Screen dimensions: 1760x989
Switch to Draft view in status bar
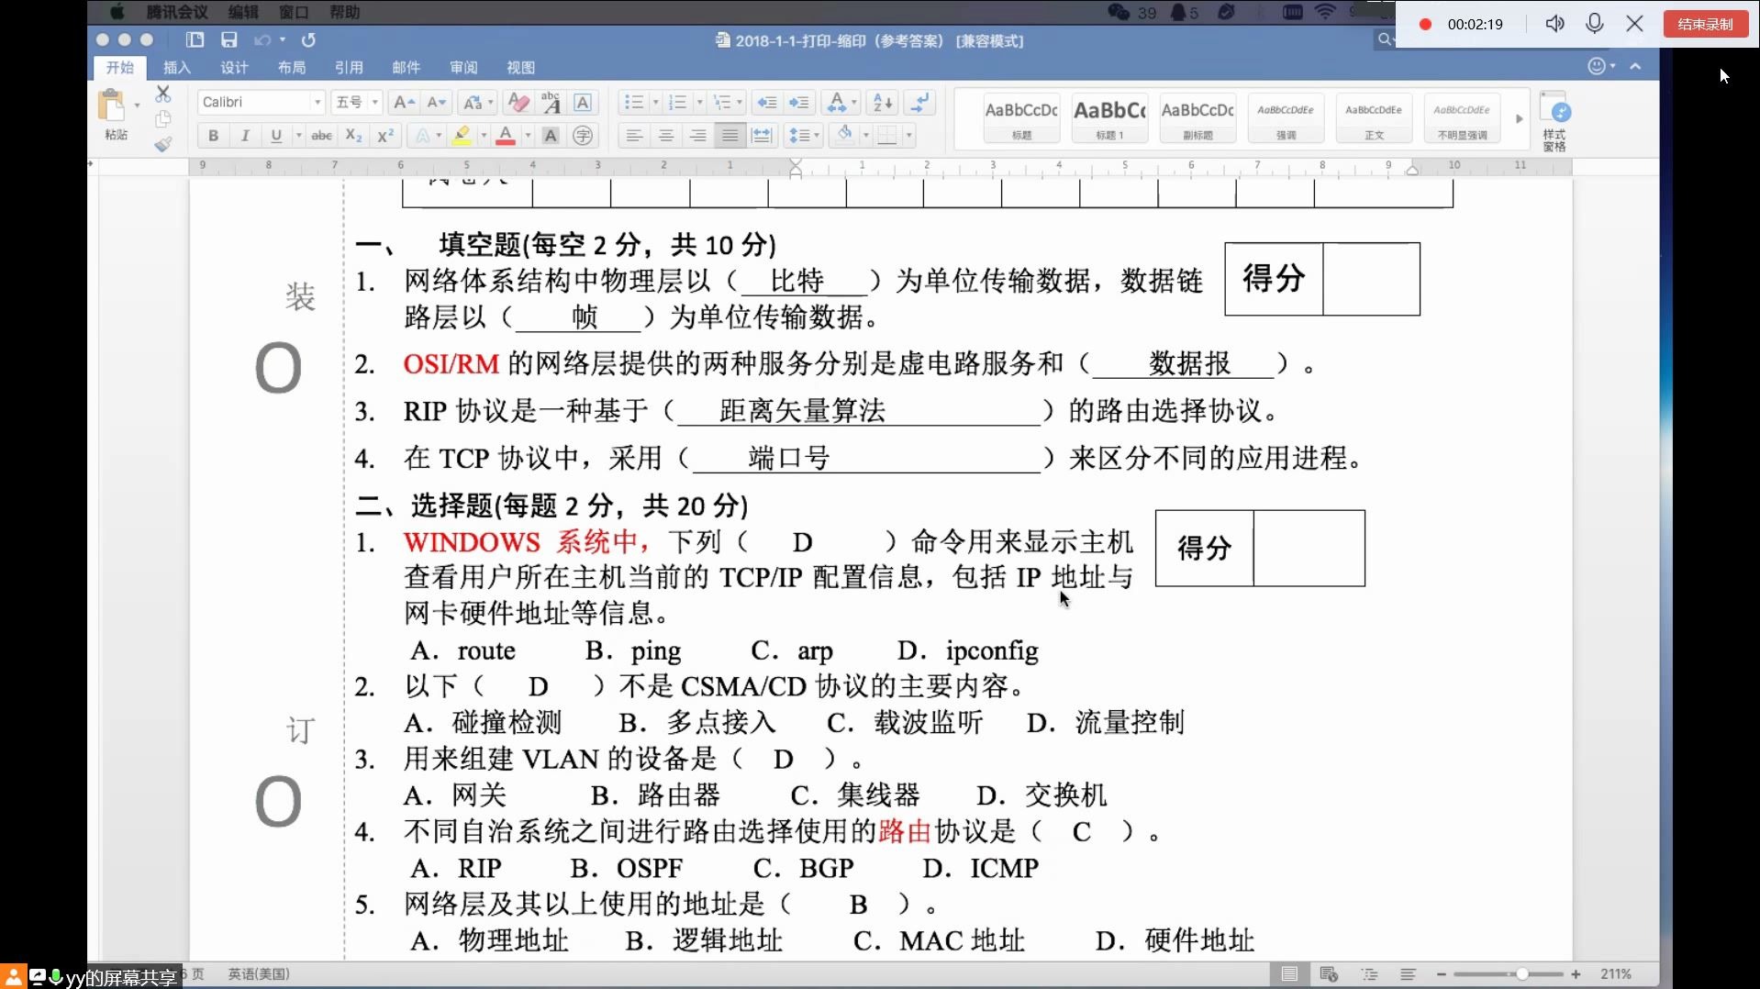1409,974
